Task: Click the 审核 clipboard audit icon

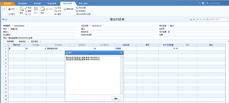Action: 42,9
